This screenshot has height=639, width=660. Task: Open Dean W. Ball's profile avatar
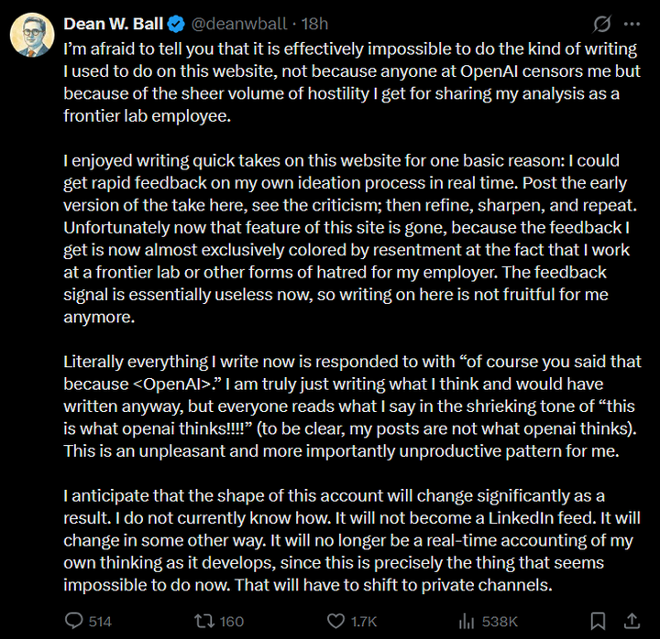(x=32, y=35)
